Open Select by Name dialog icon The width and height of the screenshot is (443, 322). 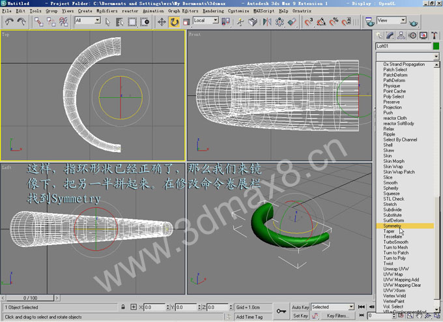(x=120, y=22)
